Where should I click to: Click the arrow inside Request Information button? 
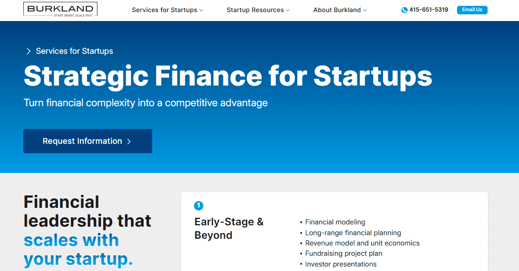click(x=129, y=142)
